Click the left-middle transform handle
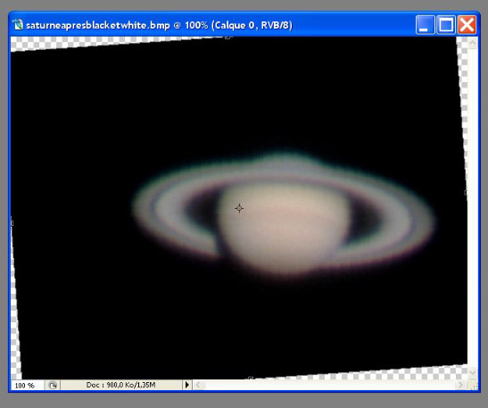488x408 pixels. (12, 223)
